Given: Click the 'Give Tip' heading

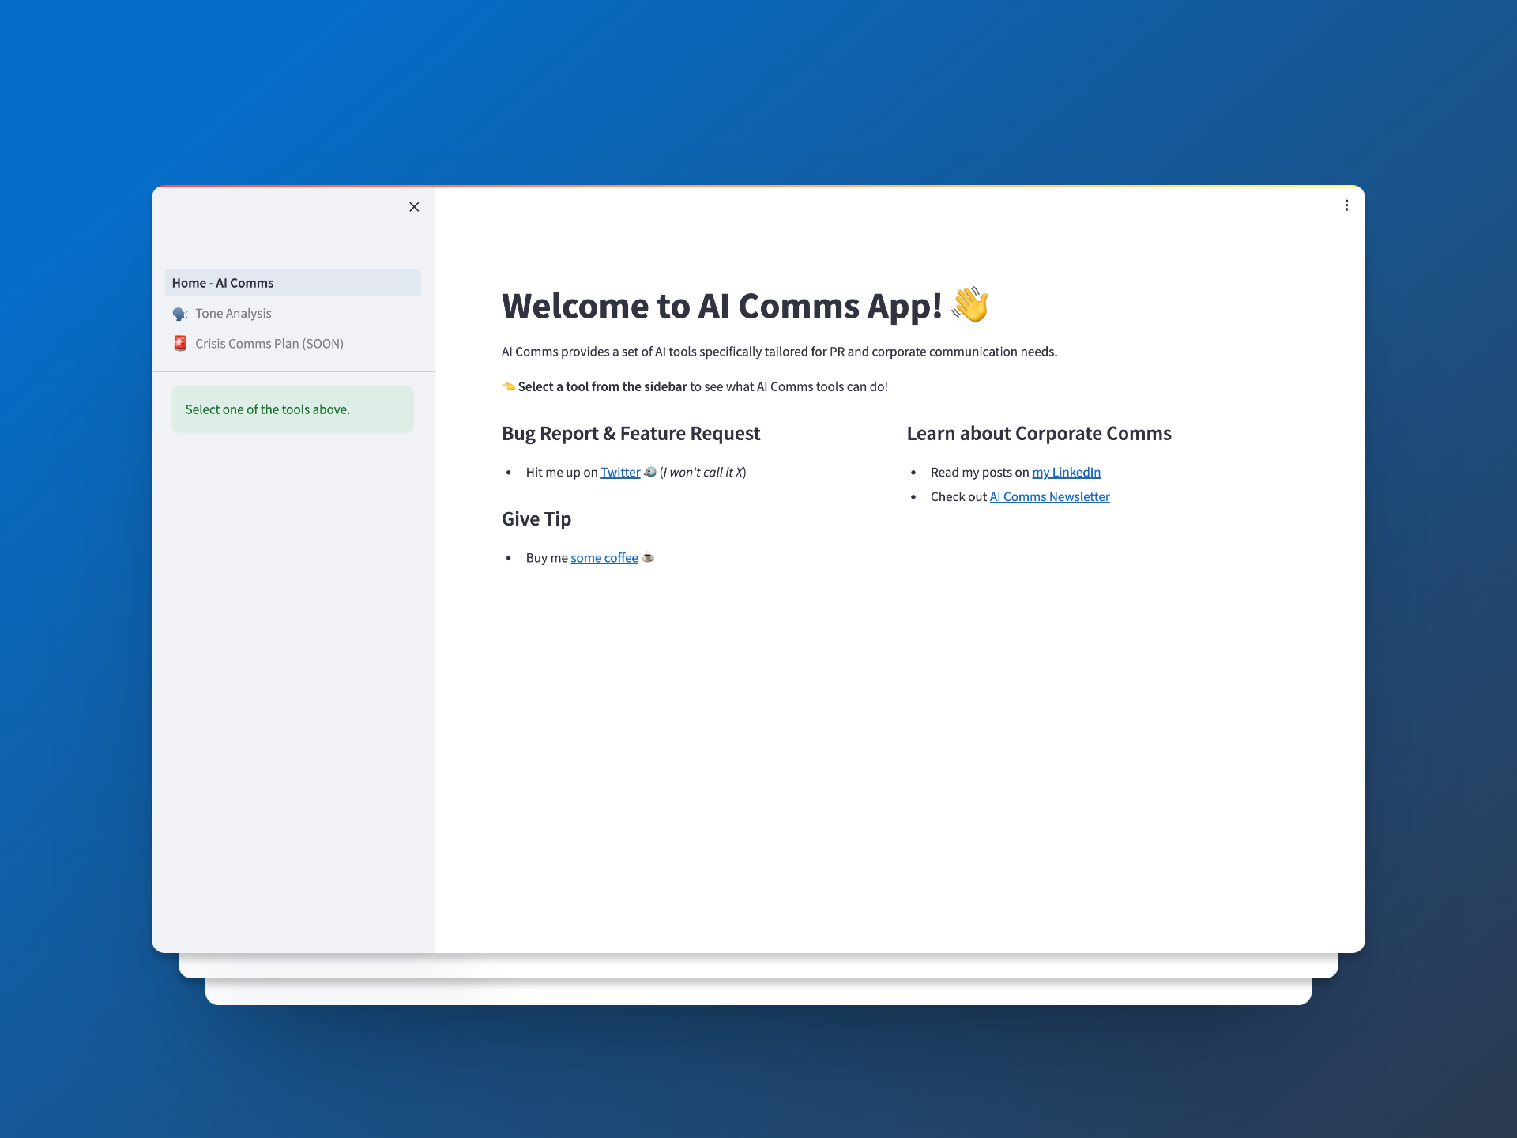Looking at the screenshot, I should coord(536,519).
